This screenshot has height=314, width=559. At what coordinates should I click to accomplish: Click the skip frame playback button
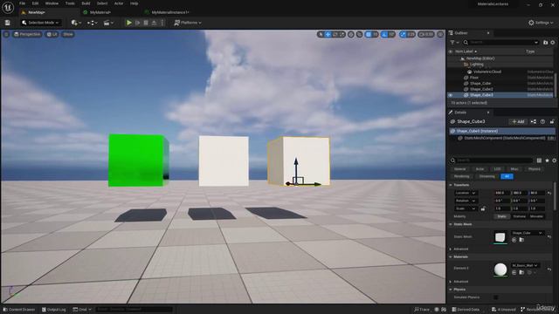(138, 23)
